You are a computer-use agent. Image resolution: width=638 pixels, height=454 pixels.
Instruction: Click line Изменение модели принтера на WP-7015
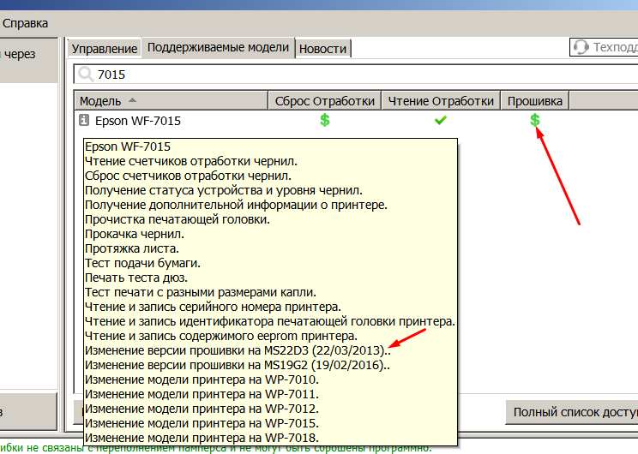tap(202, 423)
